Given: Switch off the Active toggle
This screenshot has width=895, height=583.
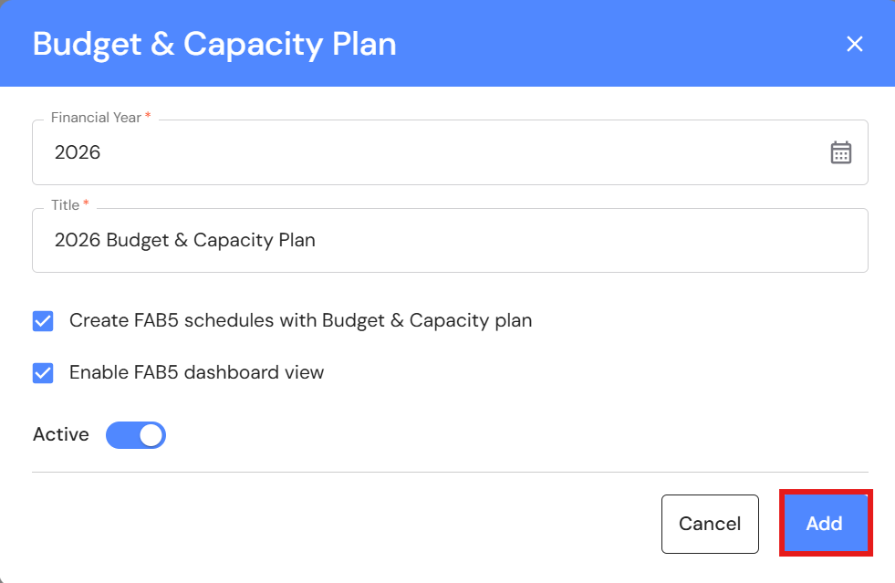Looking at the screenshot, I should coord(136,435).
